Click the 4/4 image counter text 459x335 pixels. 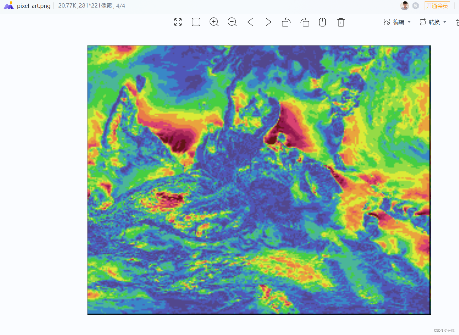(x=121, y=6)
